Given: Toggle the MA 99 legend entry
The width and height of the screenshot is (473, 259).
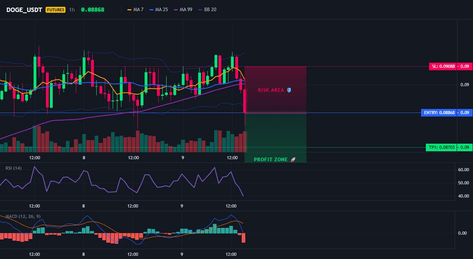Looking at the screenshot, I should [x=183, y=10].
